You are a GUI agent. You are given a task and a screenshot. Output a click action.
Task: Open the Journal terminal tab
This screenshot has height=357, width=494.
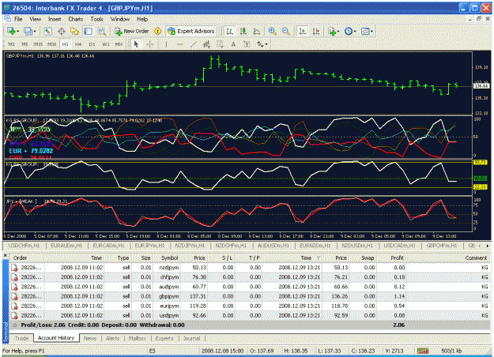191,338
